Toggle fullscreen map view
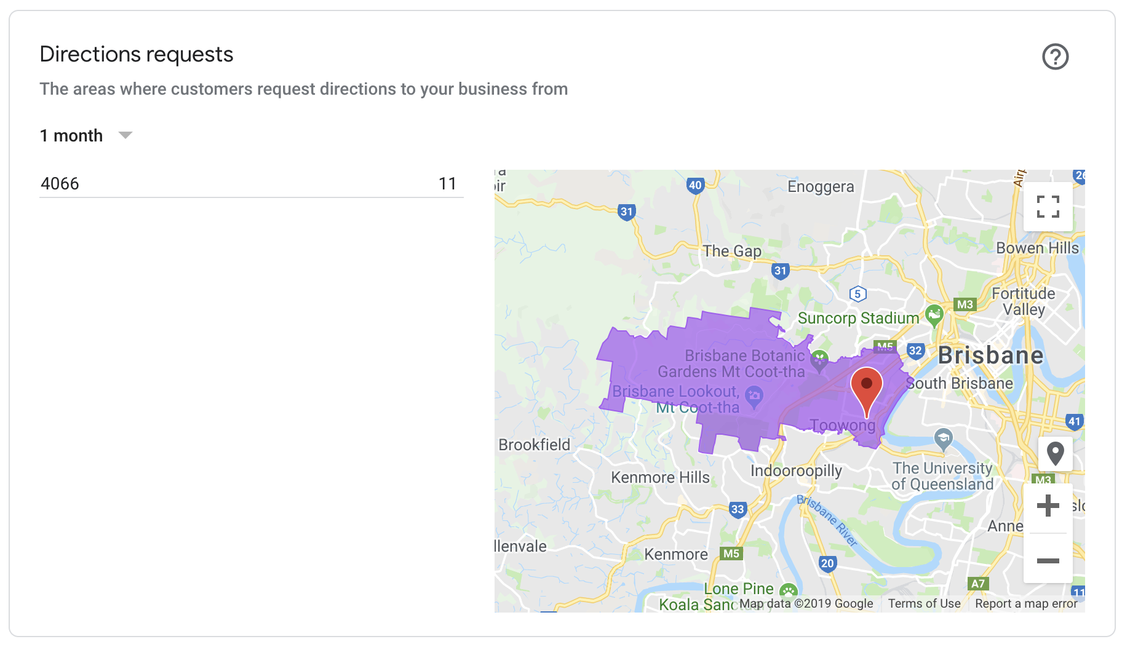1122x647 pixels. click(1048, 207)
